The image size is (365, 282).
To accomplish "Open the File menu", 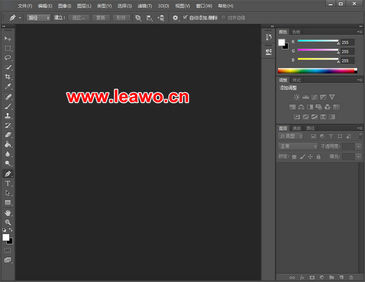I will [x=25, y=6].
